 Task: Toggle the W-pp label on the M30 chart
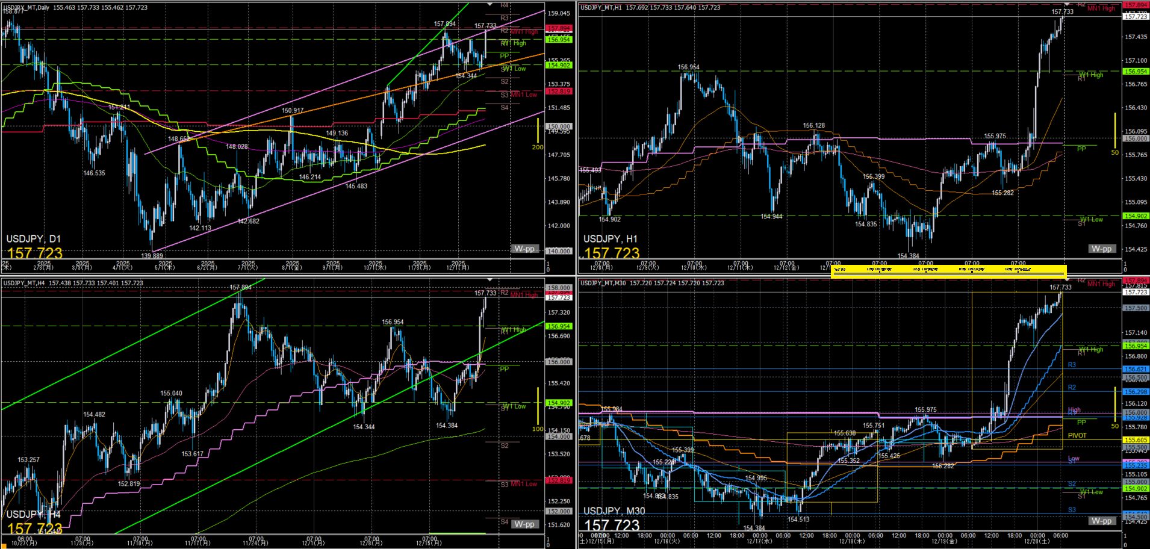1101,521
